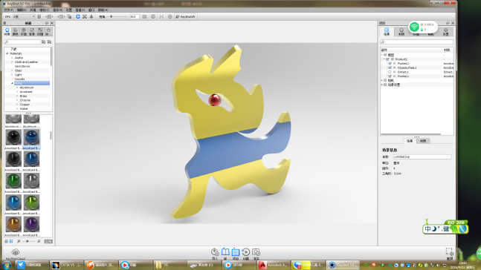The width and height of the screenshot is (481, 270).
Task: Open the 材质 library tab in the left panel
Action: coord(7,32)
